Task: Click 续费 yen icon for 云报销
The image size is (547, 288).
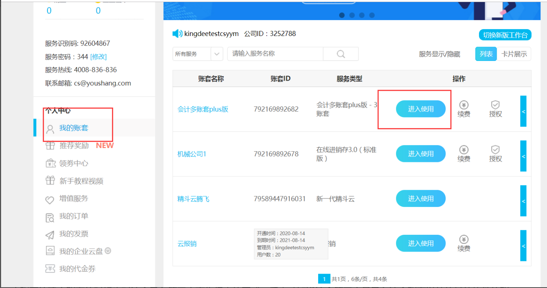Action: click(464, 239)
